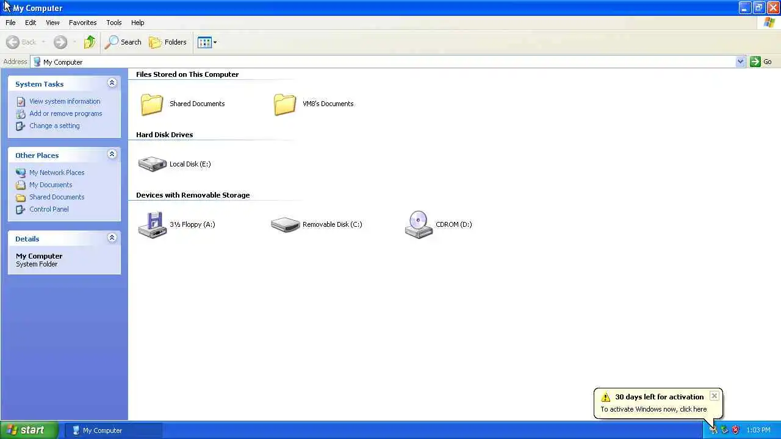The height and width of the screenshot is (439, 781).
Task: Click the Add or remove programs icon
Action: point(21,113)
